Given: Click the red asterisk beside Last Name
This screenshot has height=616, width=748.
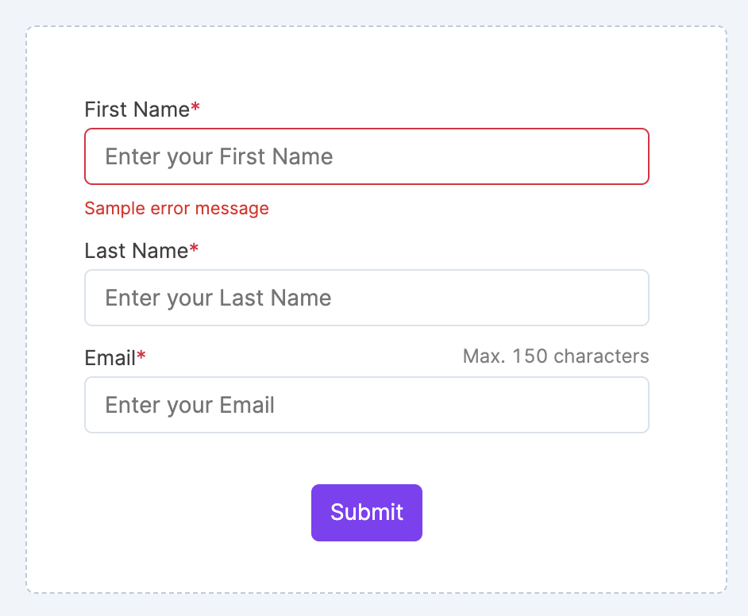Looking at the screenshot, I should (194, 250).
